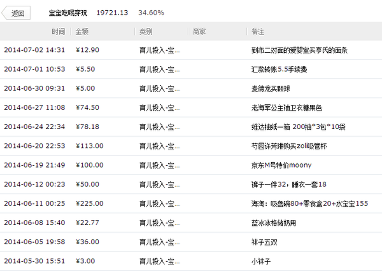Click the 返回 back button
The image size is (382, 274).
(16, 13)
